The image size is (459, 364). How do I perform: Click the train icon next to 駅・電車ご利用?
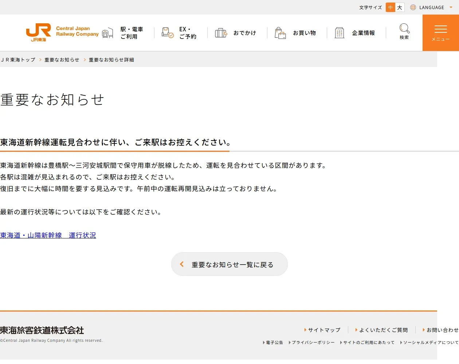(x=107, y=33)
